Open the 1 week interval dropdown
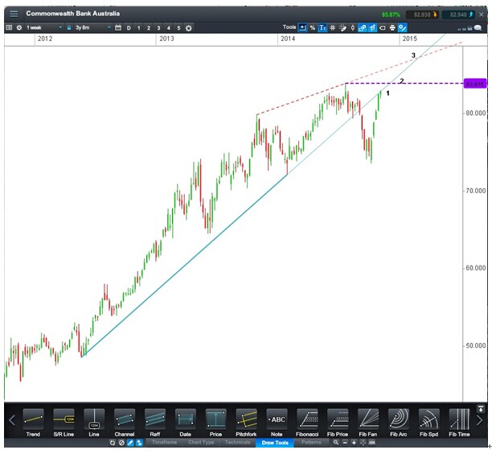This screenshot has width=492, height=454. [43, 28]
